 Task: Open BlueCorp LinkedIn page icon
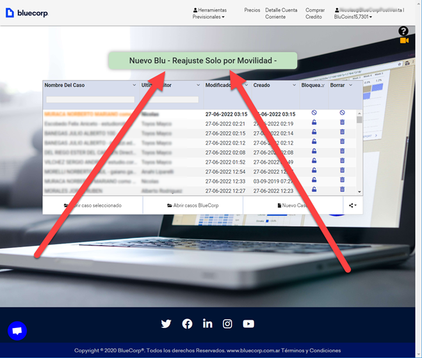pos(207,323)
